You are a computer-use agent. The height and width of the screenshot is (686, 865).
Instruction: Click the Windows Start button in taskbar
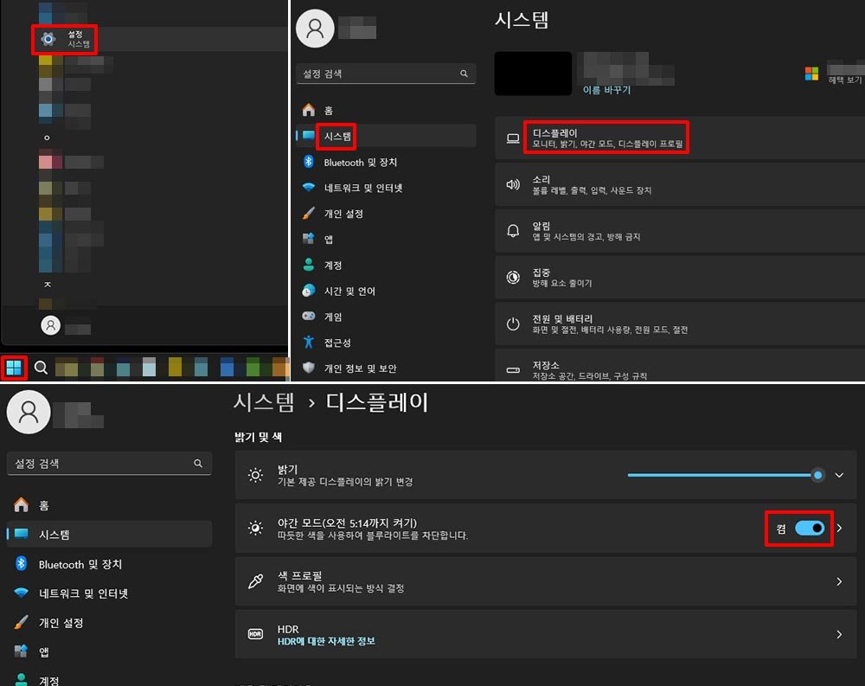coord(14,368)
